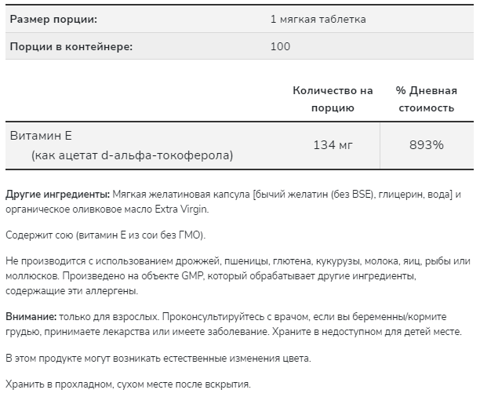
Task: Click the word 'GMP' in allergen paragraph
Action: tap(193, 275)
